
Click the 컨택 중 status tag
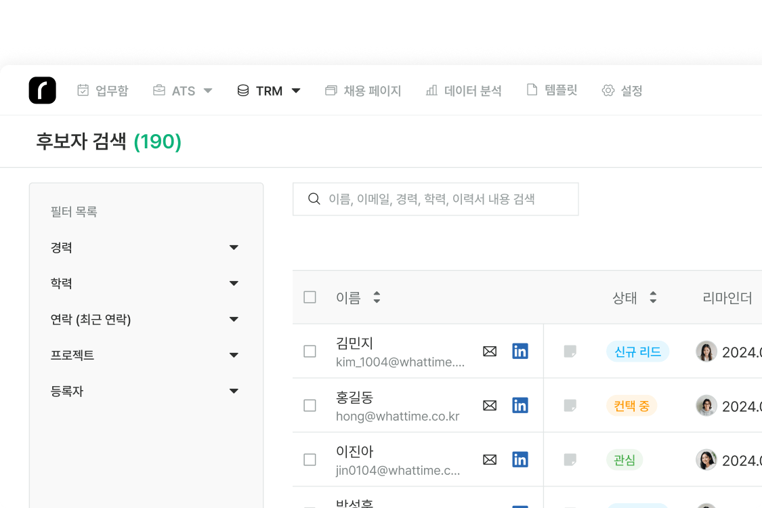coord(631,406)
